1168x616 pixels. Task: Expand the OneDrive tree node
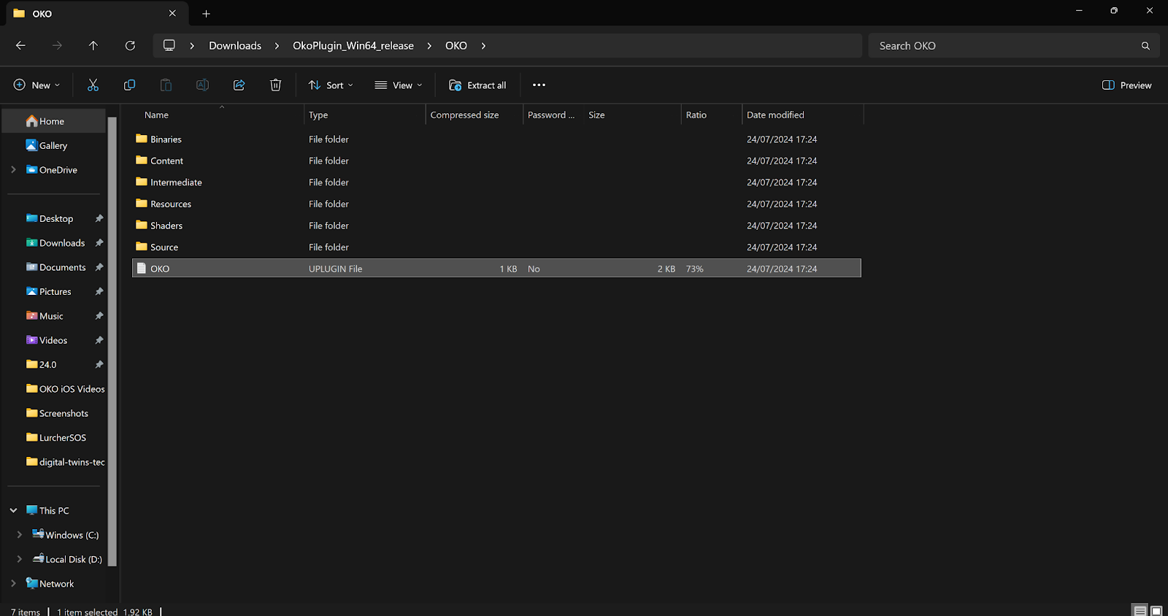point(13,169)
